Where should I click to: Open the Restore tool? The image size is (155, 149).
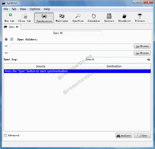coord(109,18)
